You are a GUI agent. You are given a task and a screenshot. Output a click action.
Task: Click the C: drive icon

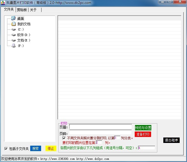[x=13, y=29]
